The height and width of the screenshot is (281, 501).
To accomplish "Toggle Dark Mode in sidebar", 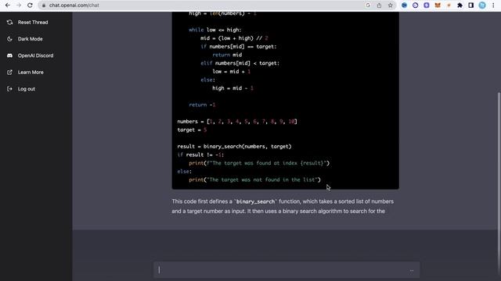I will [x=30, y=39].
